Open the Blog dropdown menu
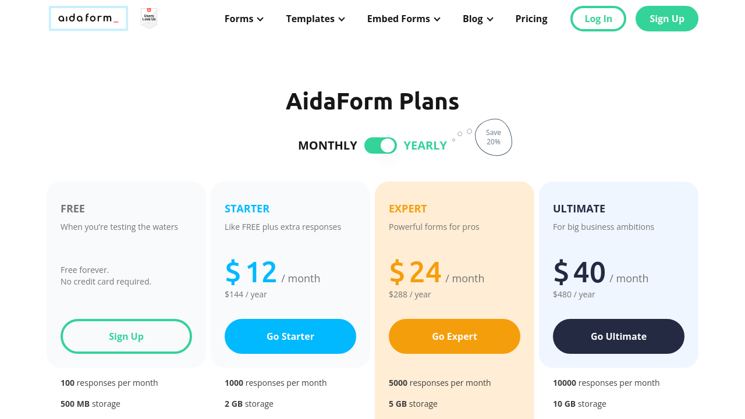745x419 pixels. pos(478,19)
